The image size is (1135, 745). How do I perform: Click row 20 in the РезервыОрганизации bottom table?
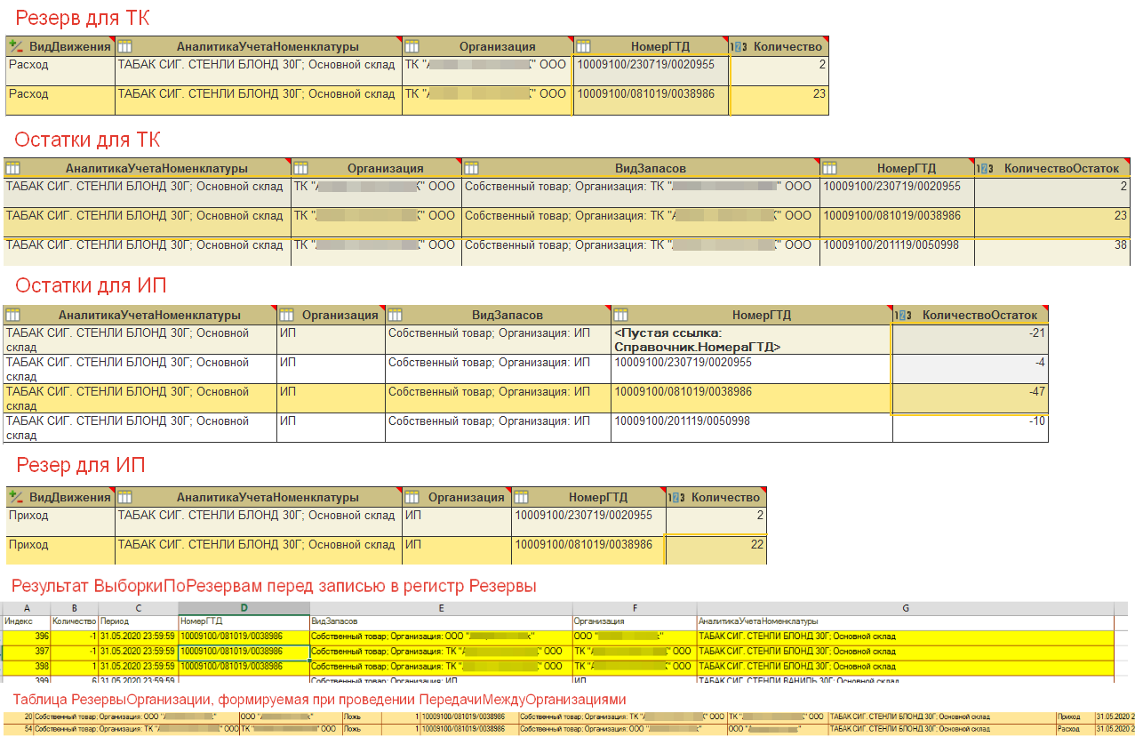pos(567,716)
